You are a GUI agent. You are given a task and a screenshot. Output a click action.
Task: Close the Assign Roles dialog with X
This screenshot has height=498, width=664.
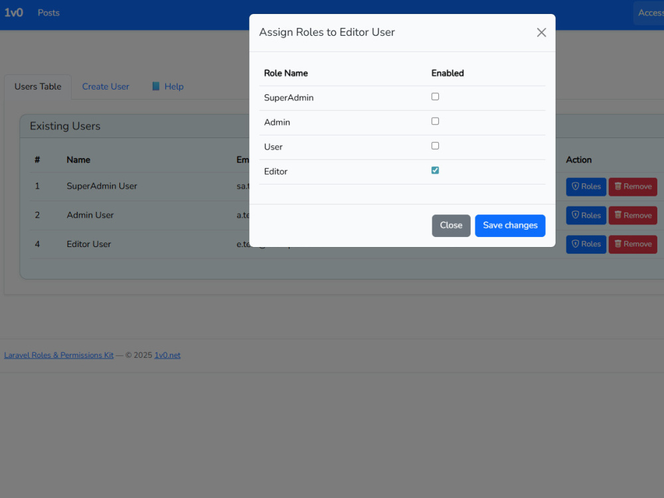click(541, 33)
